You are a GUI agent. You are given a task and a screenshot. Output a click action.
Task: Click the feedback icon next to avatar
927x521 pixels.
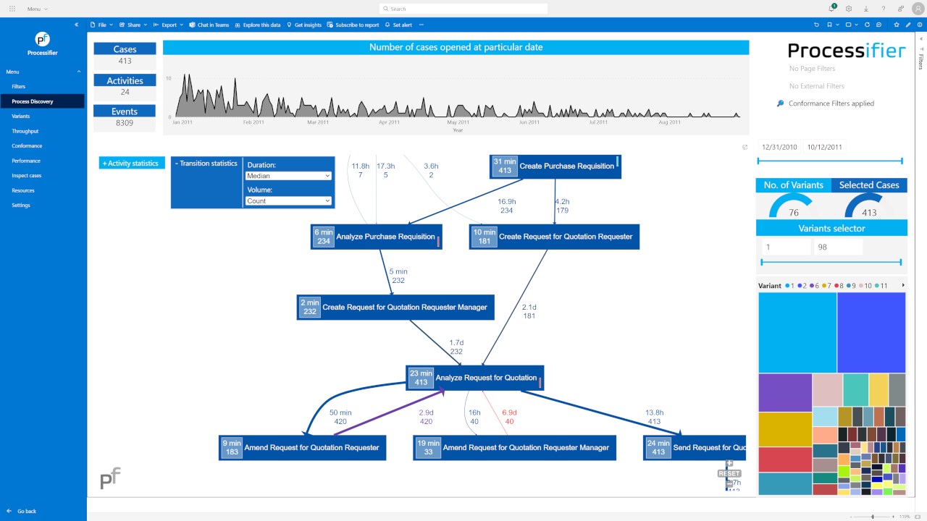pos(901,9)
